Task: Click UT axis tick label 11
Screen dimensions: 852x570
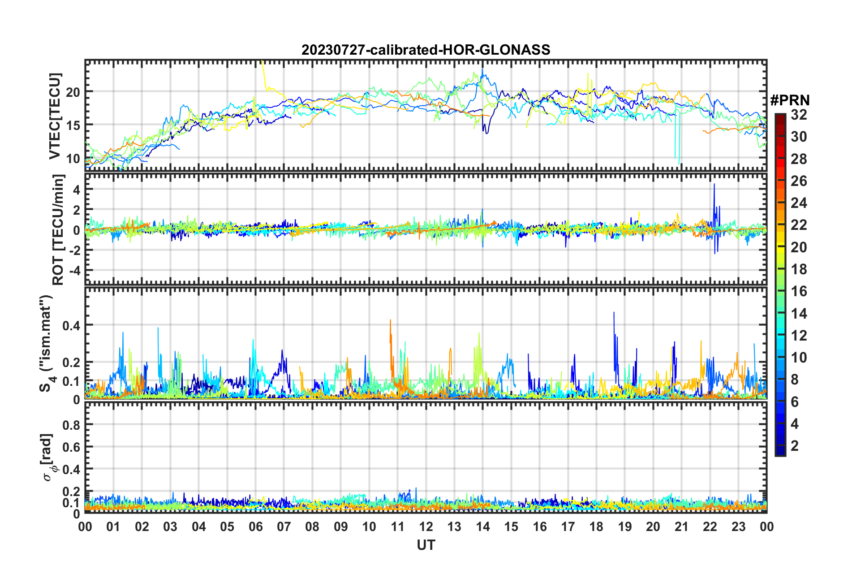Action: [x=398, y=527]
